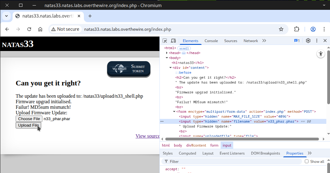Toggle the device toolbar icon

(x=173, y=41)
